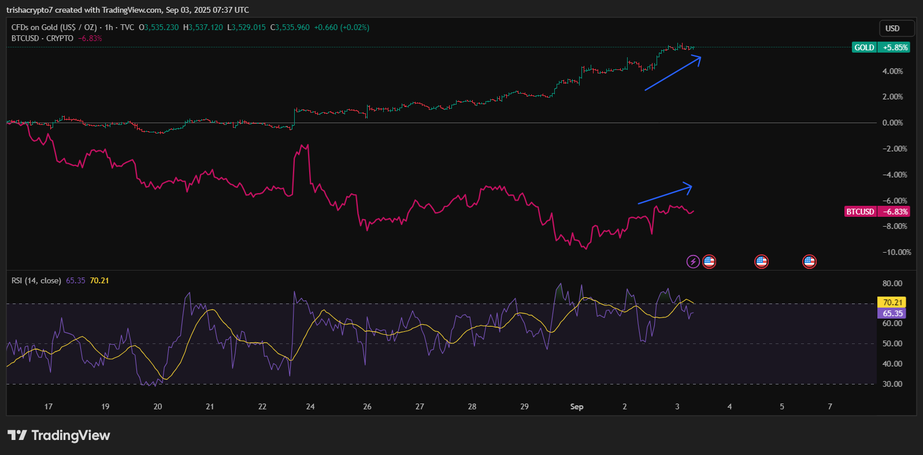Click the Sep date on the time axis
The image size is (923, 455).
[x=576, y=406]
